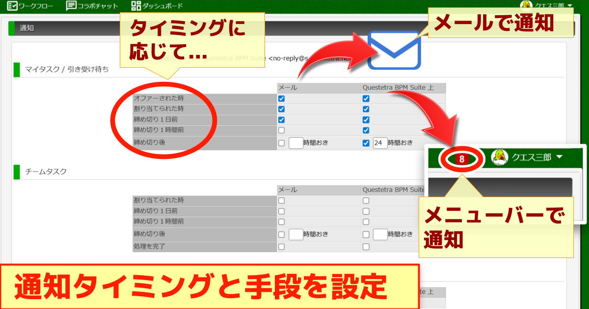Enable mail for Team Task 締め切り後

(281, 234)
